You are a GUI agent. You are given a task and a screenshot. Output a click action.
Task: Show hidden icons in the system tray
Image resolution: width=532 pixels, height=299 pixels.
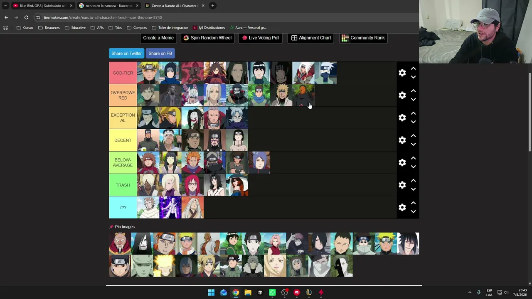click(470, 292)
